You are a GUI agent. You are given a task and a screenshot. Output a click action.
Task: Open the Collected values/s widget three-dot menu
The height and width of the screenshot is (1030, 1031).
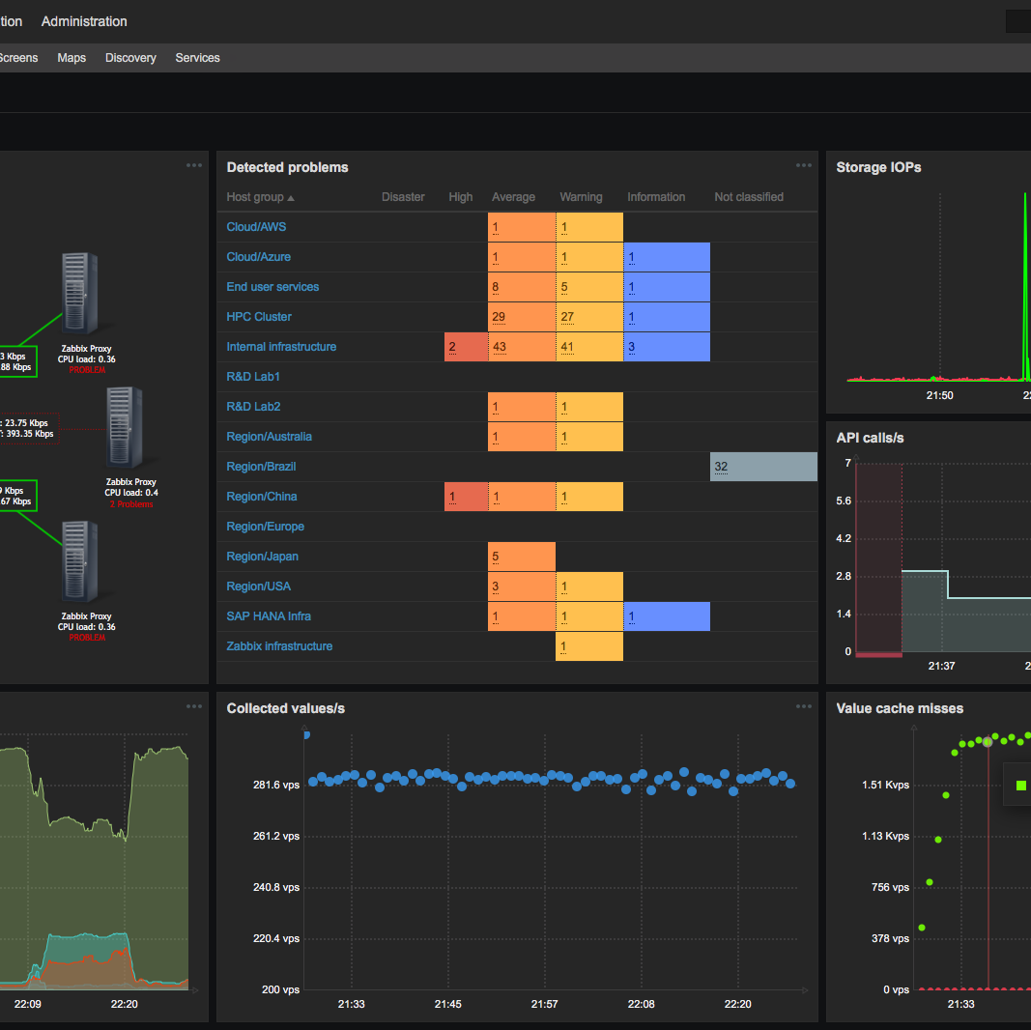coord(803,706)
